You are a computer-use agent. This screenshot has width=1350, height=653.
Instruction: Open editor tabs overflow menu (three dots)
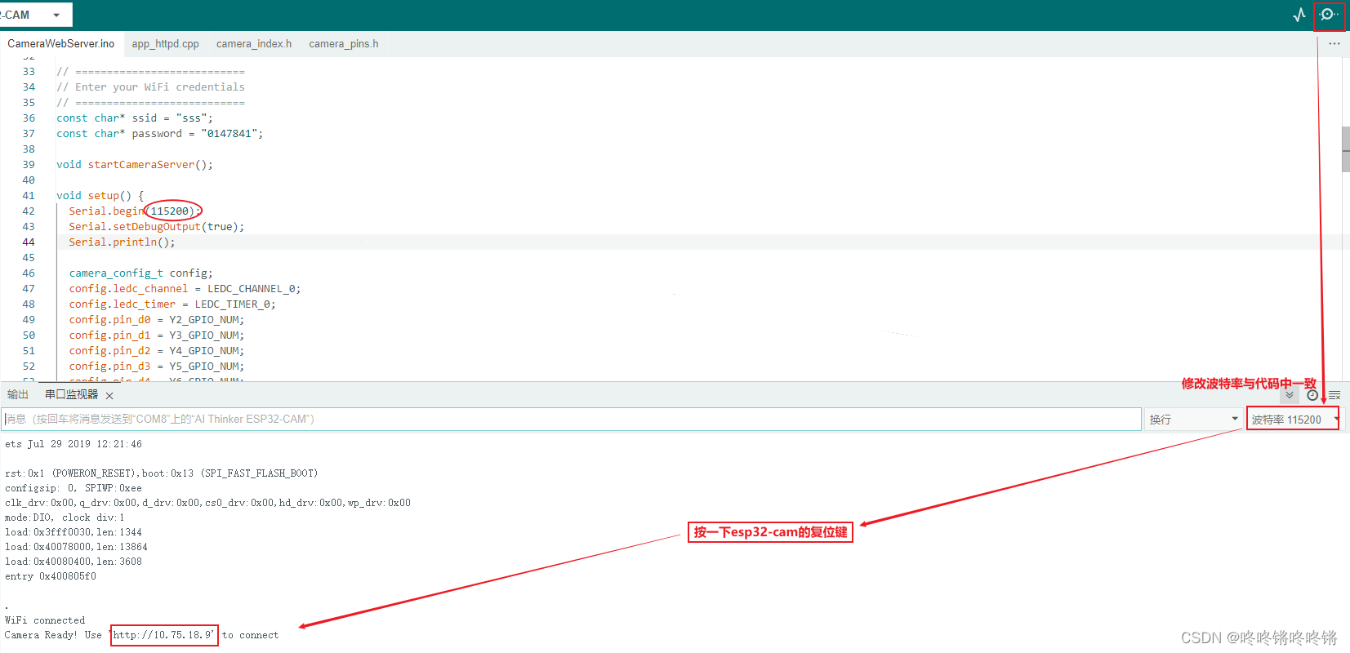point(1334,44)
